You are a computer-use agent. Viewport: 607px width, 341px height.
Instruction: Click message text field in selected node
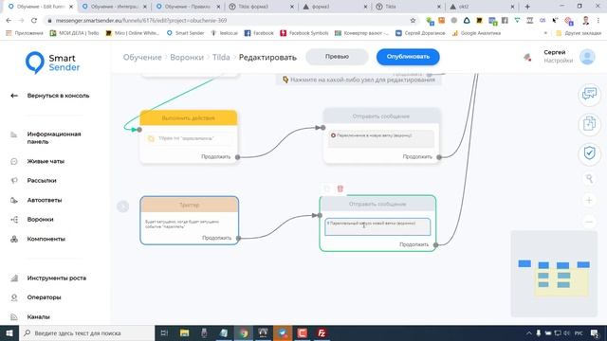point(377,227)
